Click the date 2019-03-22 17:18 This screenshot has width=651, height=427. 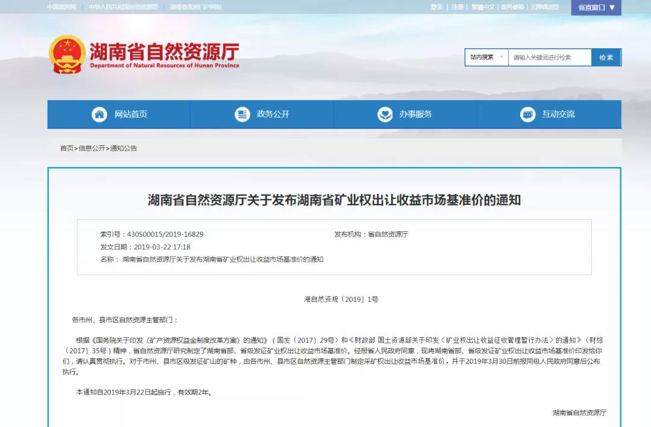[162, 247]
